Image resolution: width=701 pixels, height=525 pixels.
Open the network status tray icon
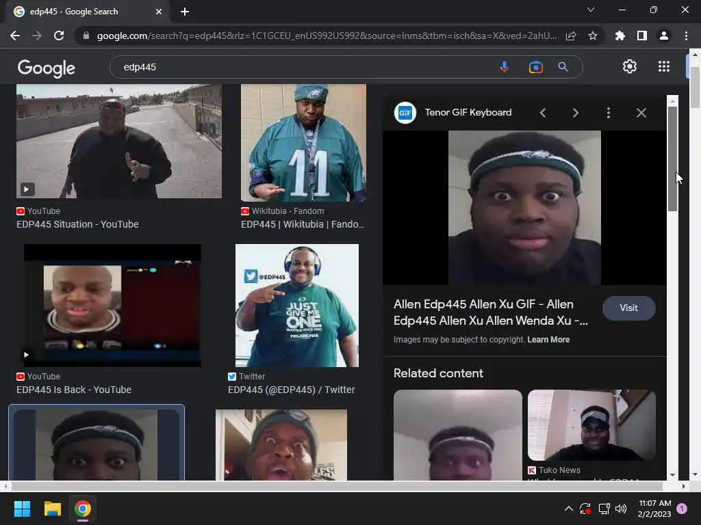point(604,509)
